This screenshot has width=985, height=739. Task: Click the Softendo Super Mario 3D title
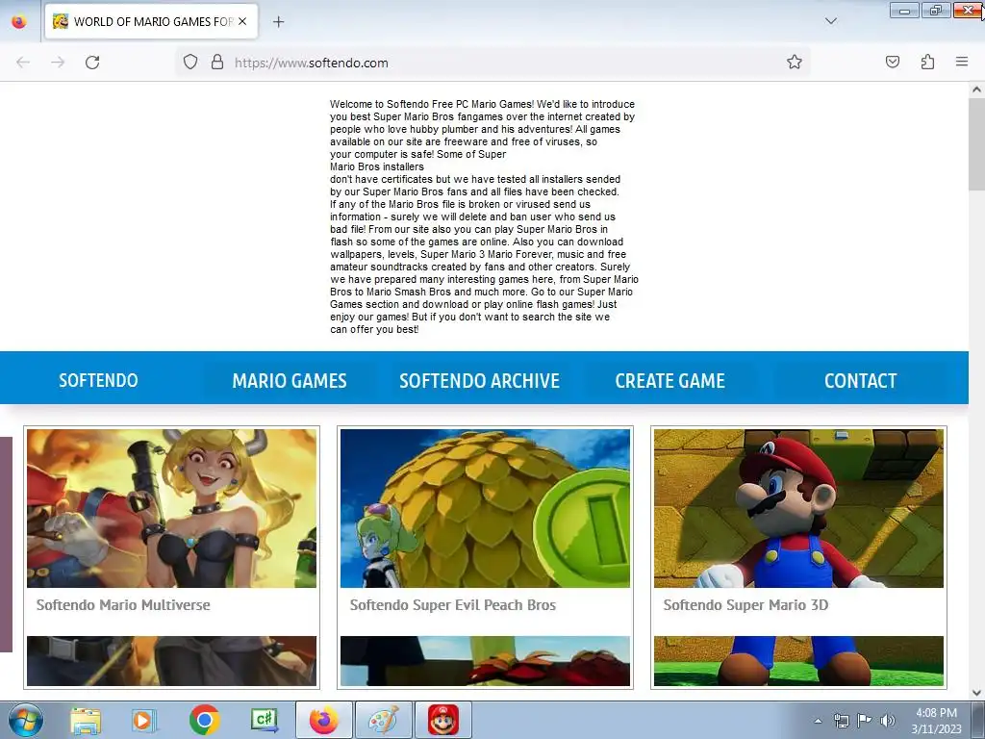(745, 604)
